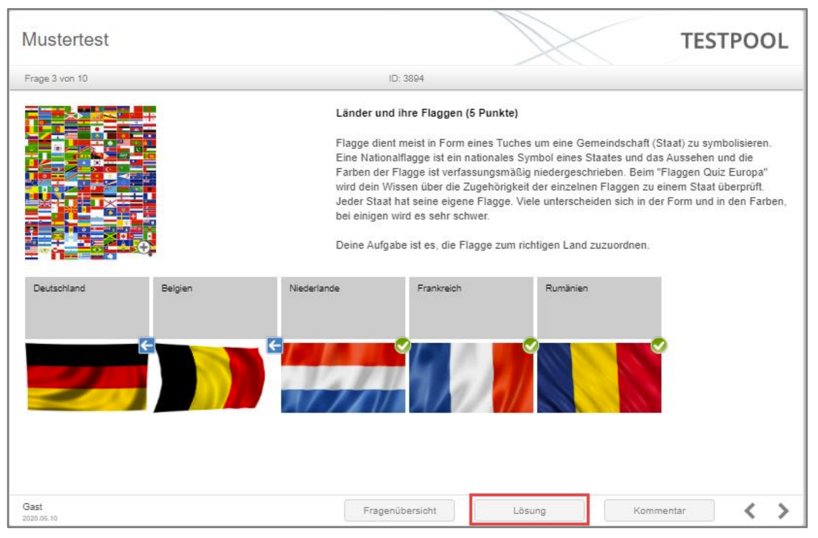
Task: Select the Deutschland drop zone
Action: 87,308
